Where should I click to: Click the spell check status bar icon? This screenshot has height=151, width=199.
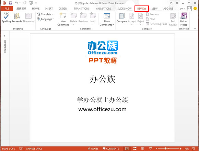pyautogui.click(x=21, y=149)
